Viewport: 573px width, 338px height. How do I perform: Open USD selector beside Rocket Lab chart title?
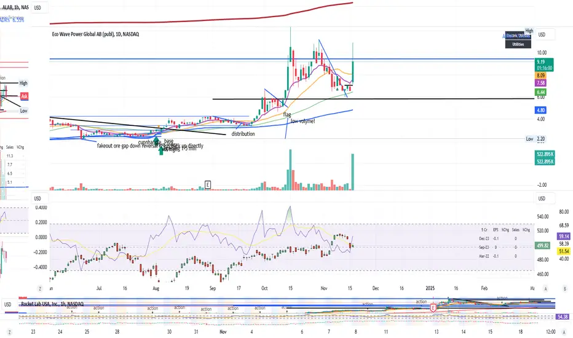click(9, 304)
